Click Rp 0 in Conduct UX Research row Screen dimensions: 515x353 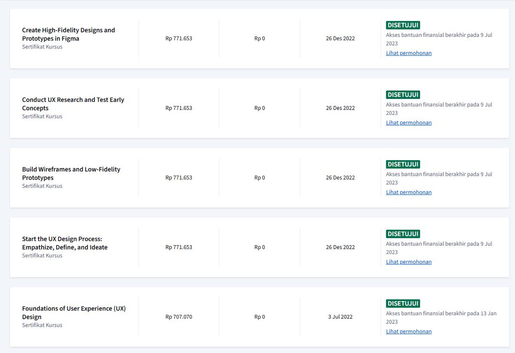(260, 108)
